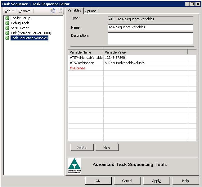
Task: Switch to the Variables tab
Action: pyautogui.click(x=74, y=10)
